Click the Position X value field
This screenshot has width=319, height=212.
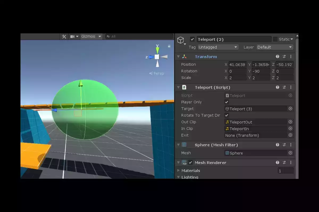237,64
